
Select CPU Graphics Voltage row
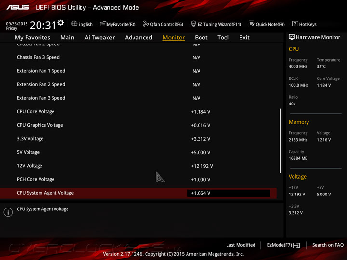[x=138, y=125]
